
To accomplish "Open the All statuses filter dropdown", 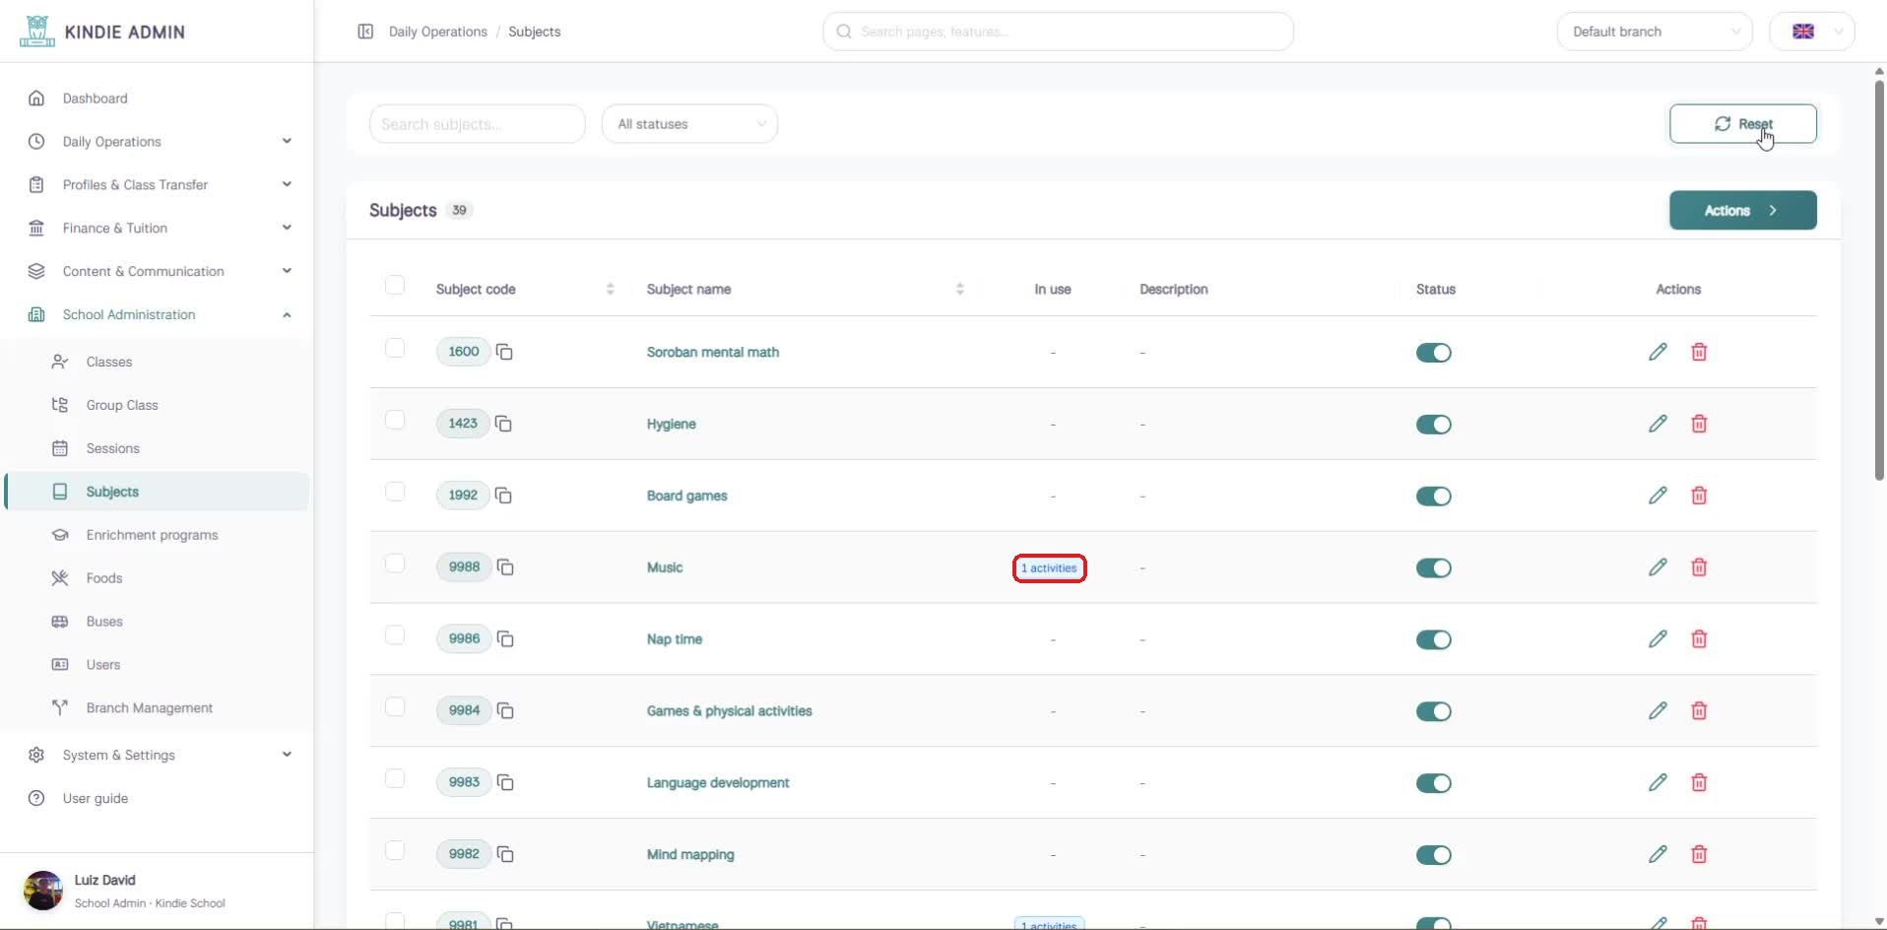I will [x=689, y=124].
